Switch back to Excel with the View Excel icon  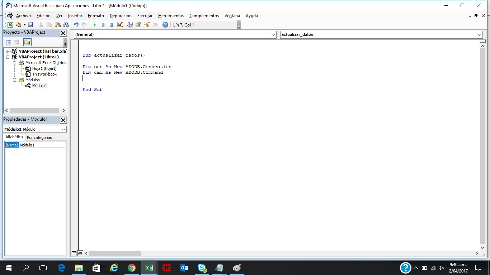(10, 24)
